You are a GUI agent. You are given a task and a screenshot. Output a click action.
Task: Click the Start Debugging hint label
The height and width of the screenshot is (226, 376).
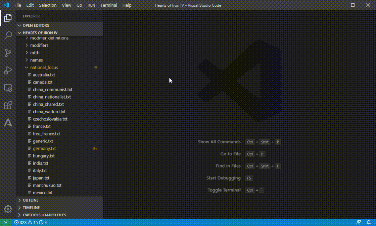[223, 178]
